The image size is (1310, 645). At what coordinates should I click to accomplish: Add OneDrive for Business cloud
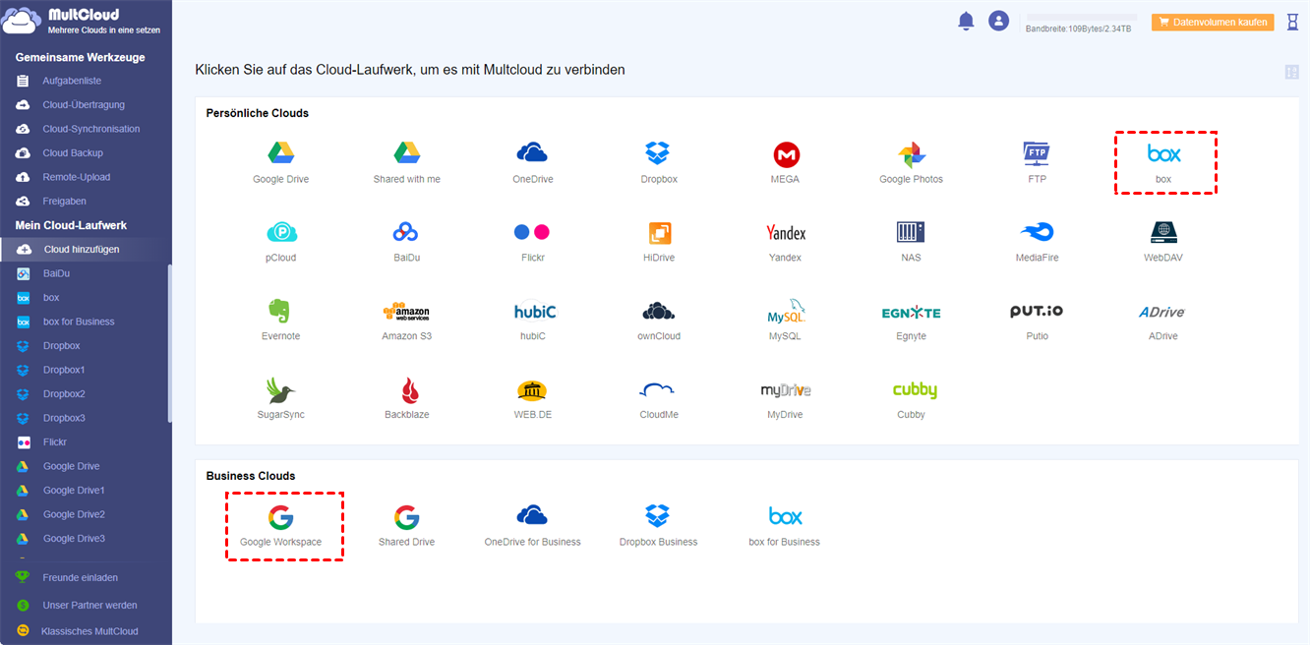coord(532,526)
